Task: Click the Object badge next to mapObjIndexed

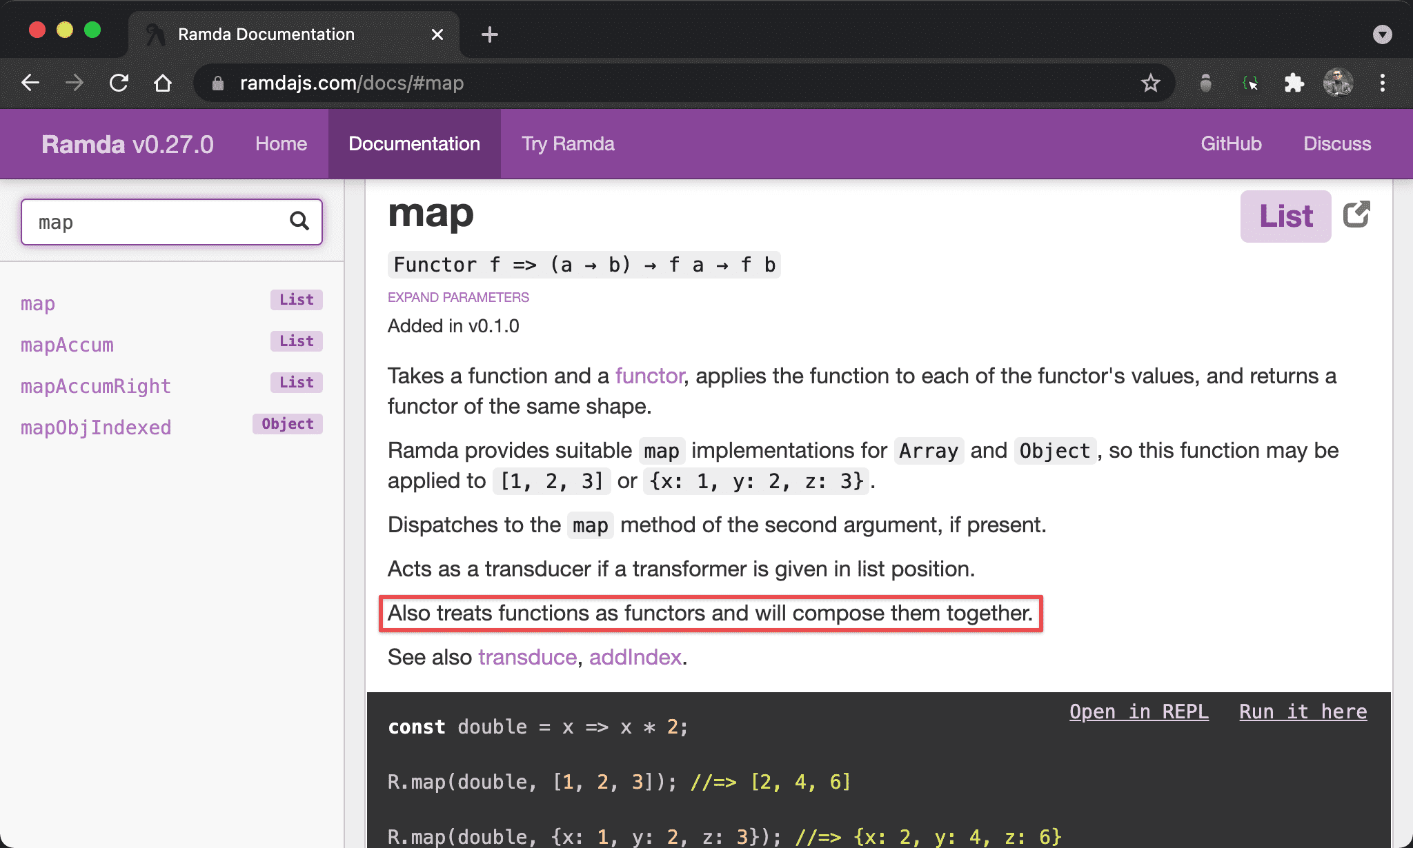Action: pyautogui.click(x=288, y=423)
